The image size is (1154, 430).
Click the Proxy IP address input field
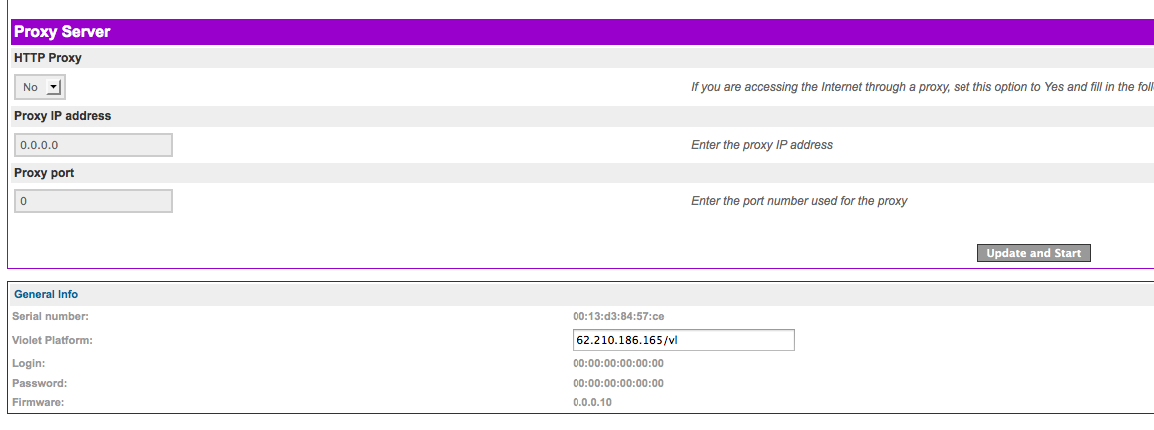pos(93,145)
